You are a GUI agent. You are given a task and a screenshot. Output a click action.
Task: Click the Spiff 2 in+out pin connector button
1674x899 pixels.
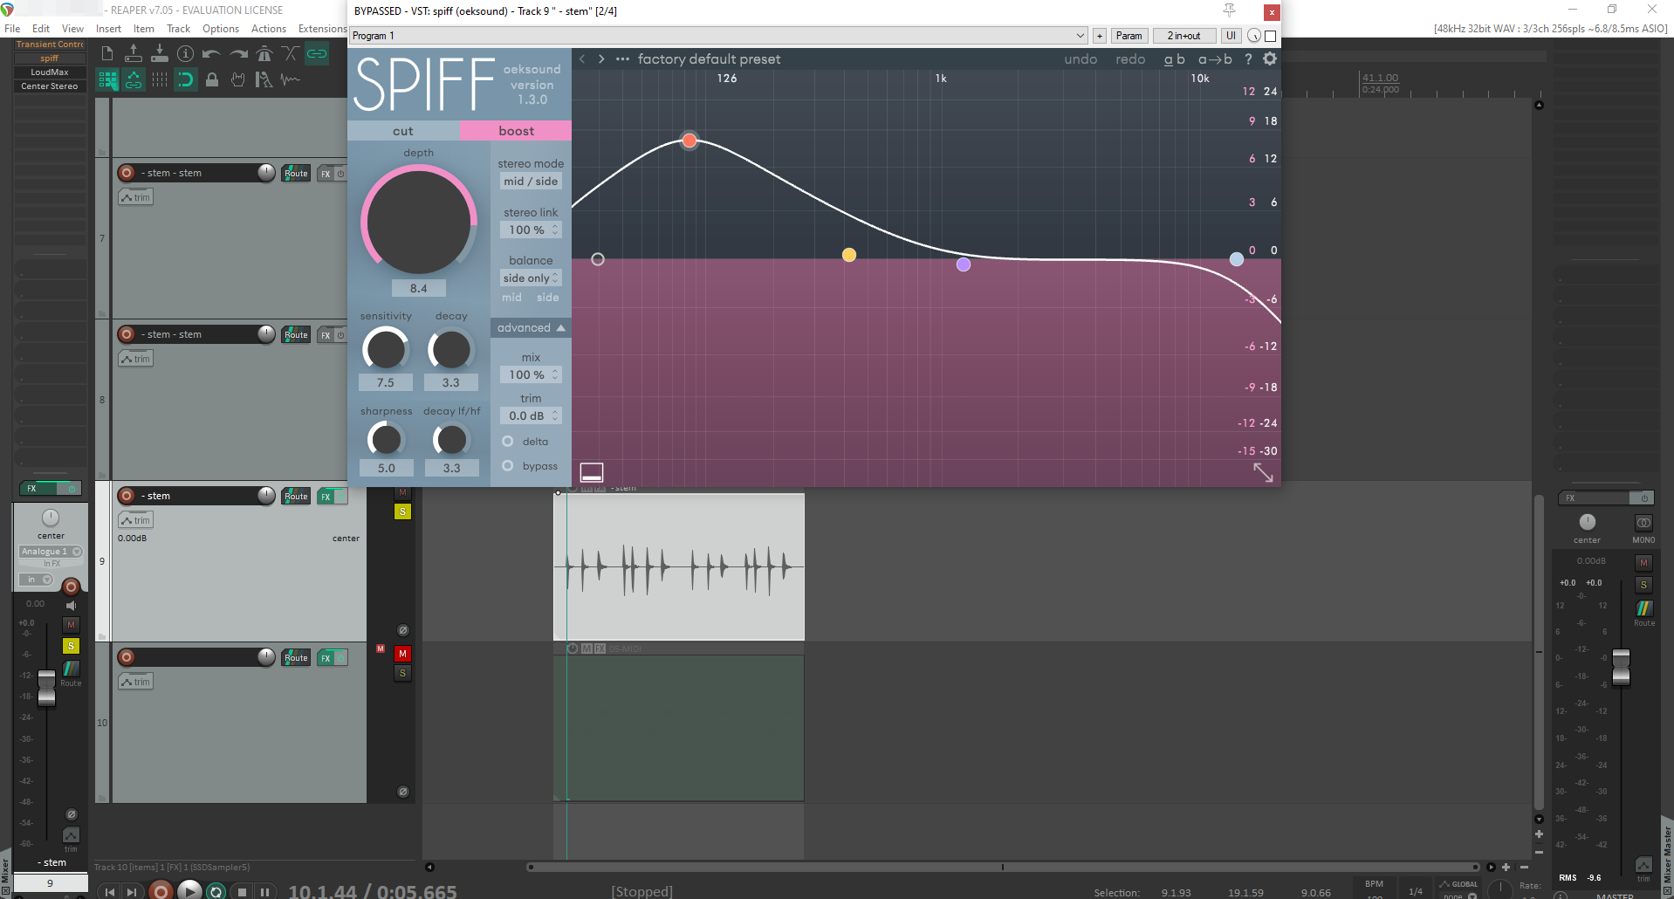pos(1184,36)
